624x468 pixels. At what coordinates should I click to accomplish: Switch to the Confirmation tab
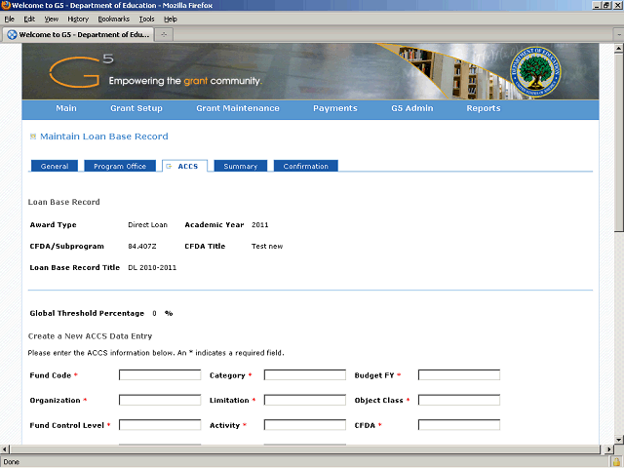(305, 166)
